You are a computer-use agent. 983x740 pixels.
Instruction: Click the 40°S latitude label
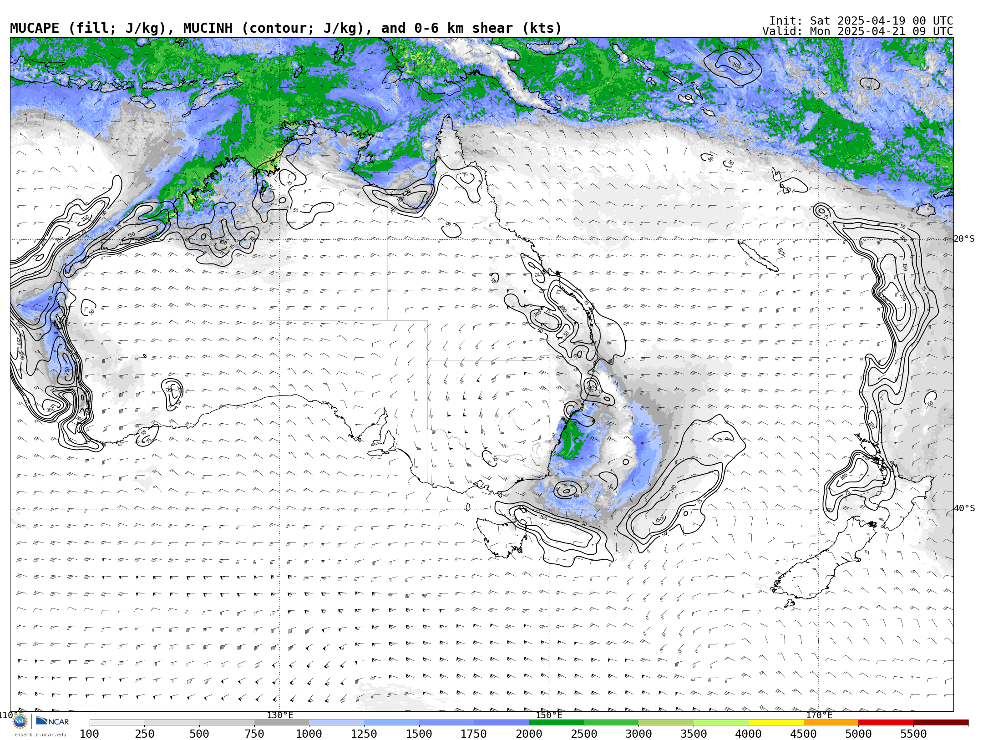[x=964, y=508]
